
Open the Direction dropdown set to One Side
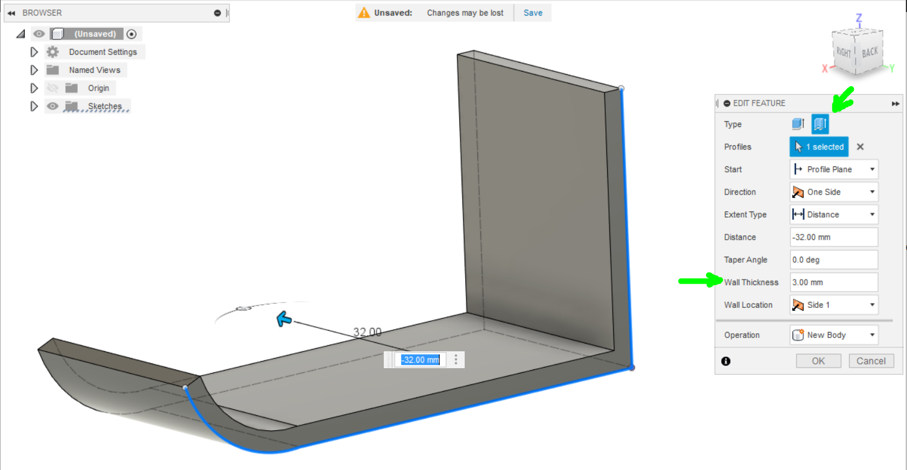[x=833, y=192]
